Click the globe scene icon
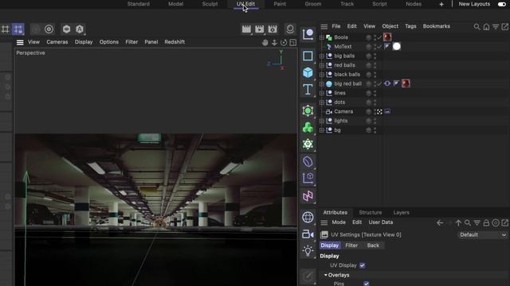Screen dimensions: 510x286 [x=308, y=217]
